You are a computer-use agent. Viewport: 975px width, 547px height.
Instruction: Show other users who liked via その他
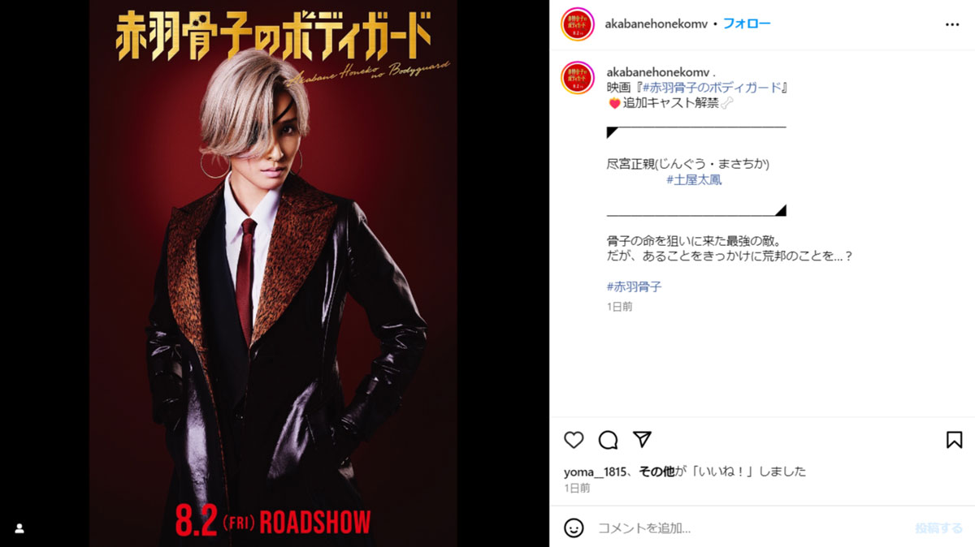(656, 471)
